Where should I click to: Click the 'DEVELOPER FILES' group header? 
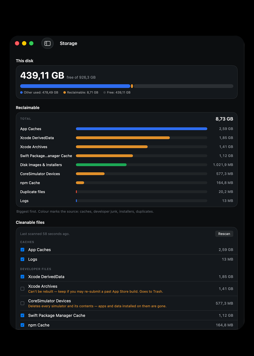pos(36,269)
